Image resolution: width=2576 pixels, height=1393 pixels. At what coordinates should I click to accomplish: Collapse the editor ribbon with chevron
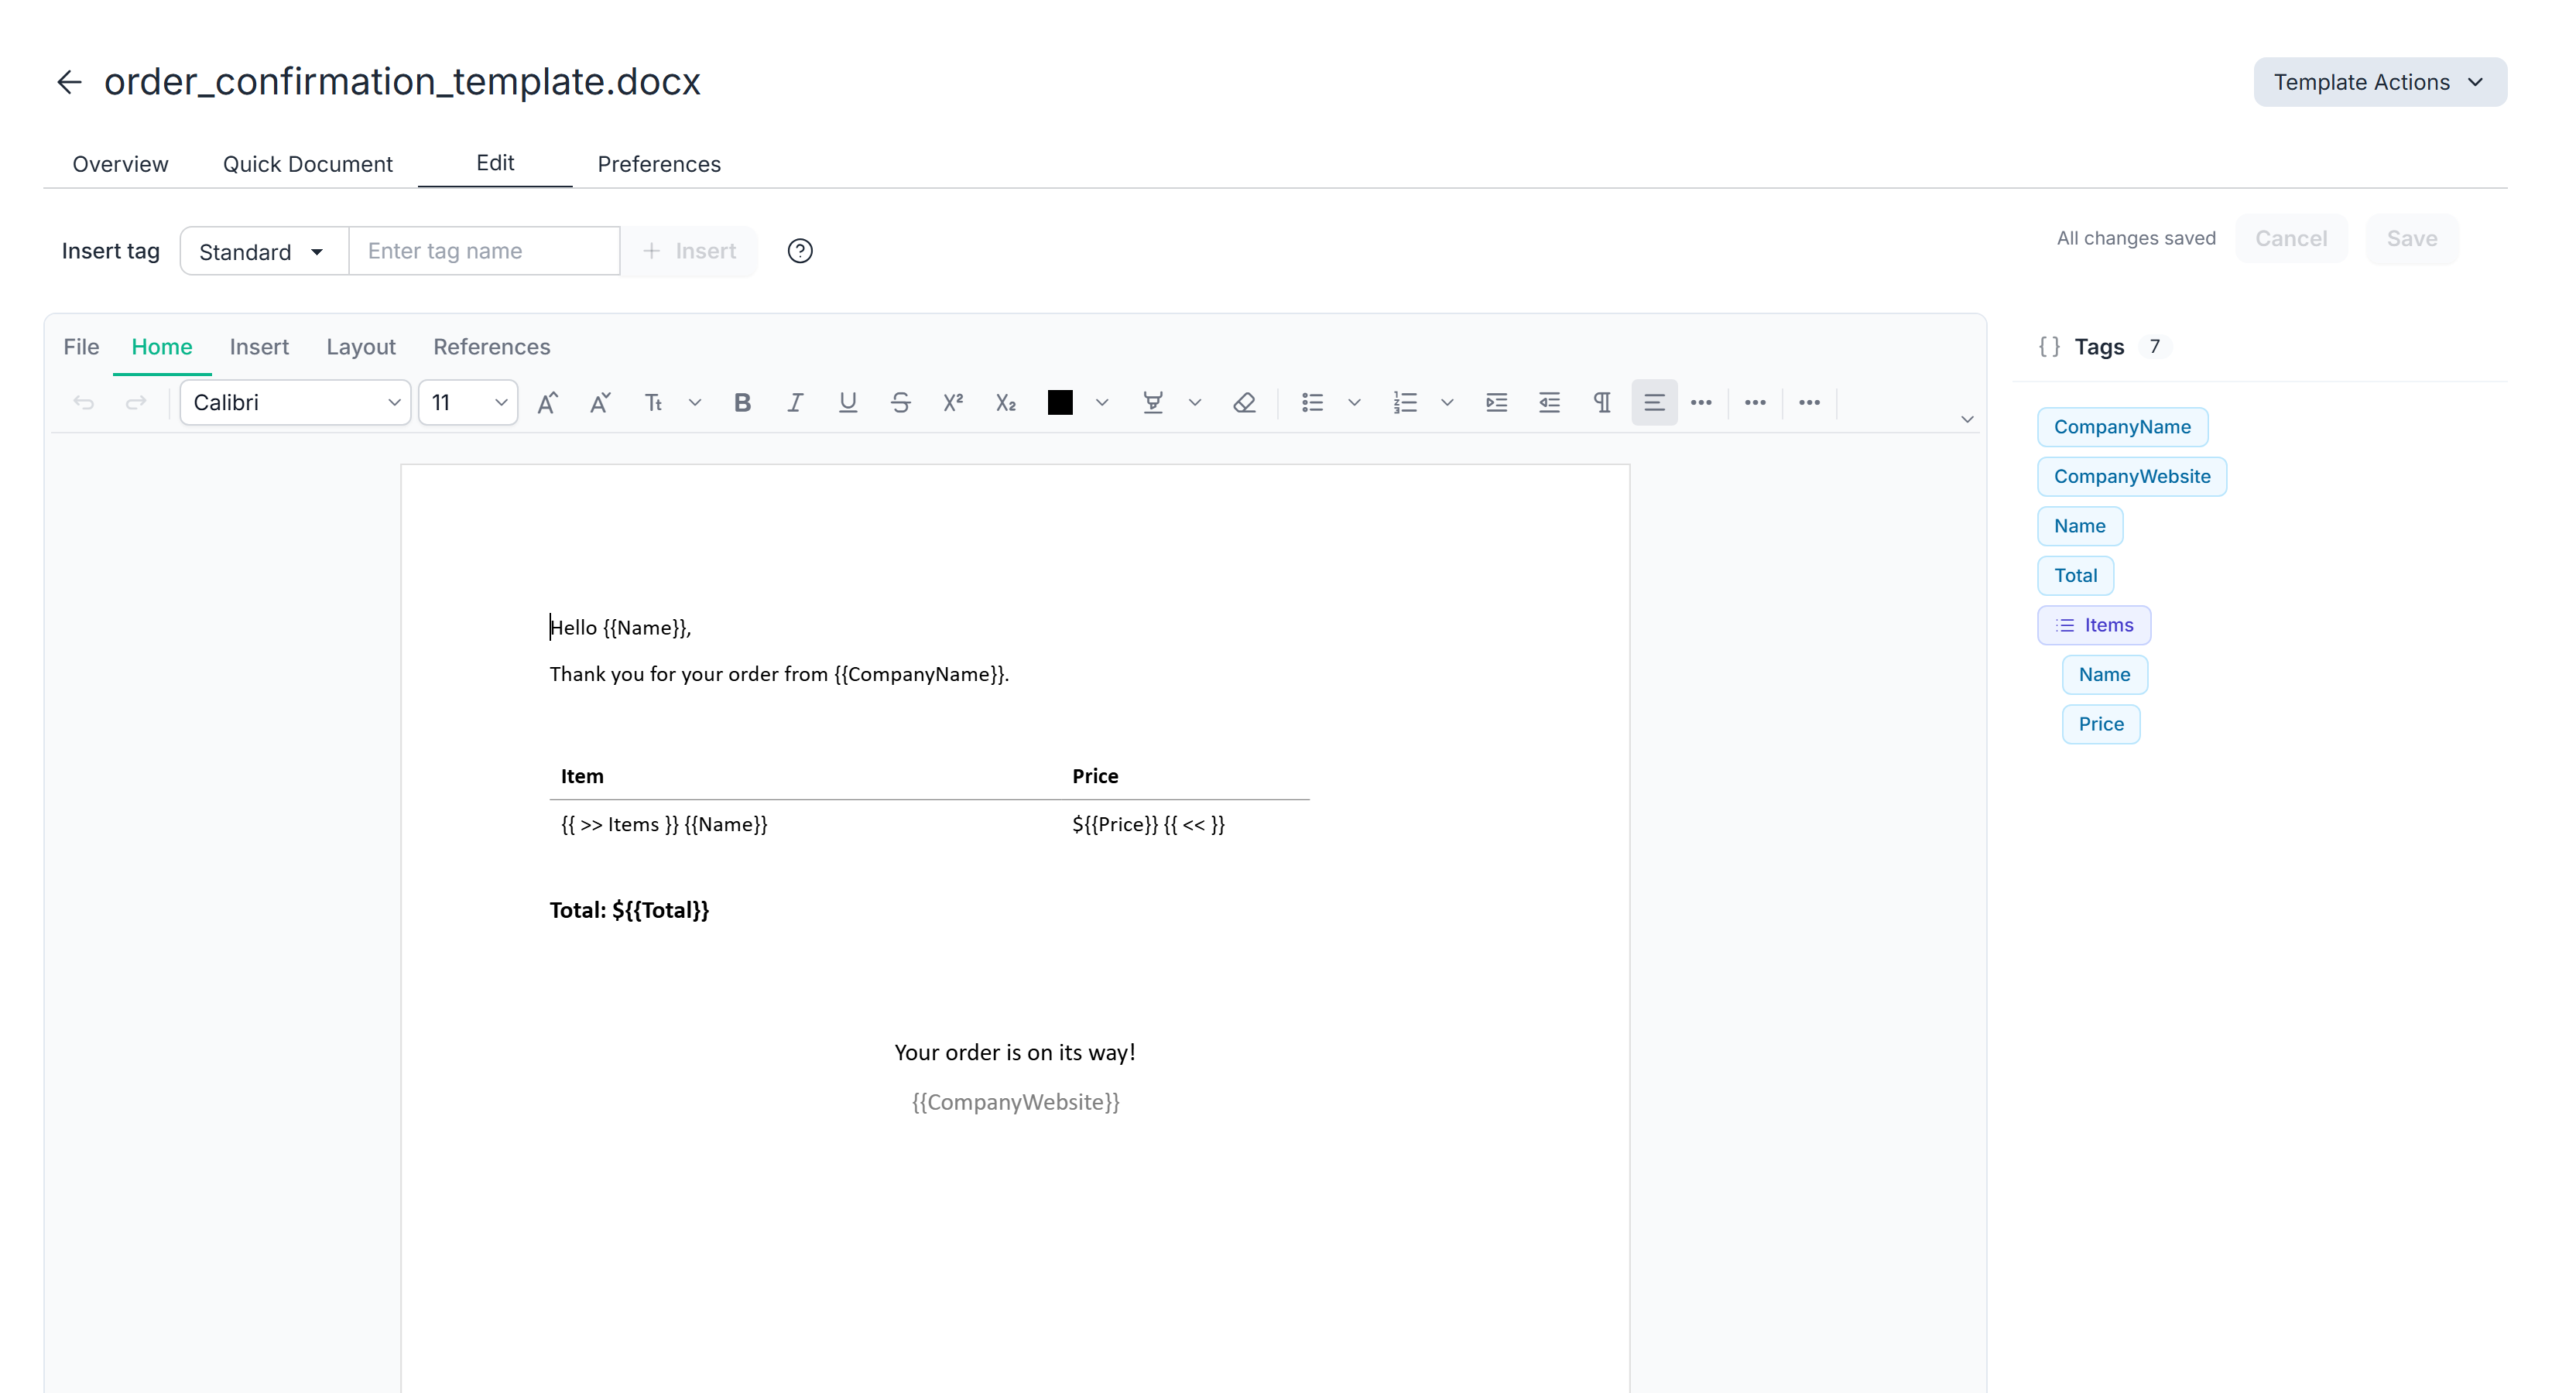pos(1967,419)
